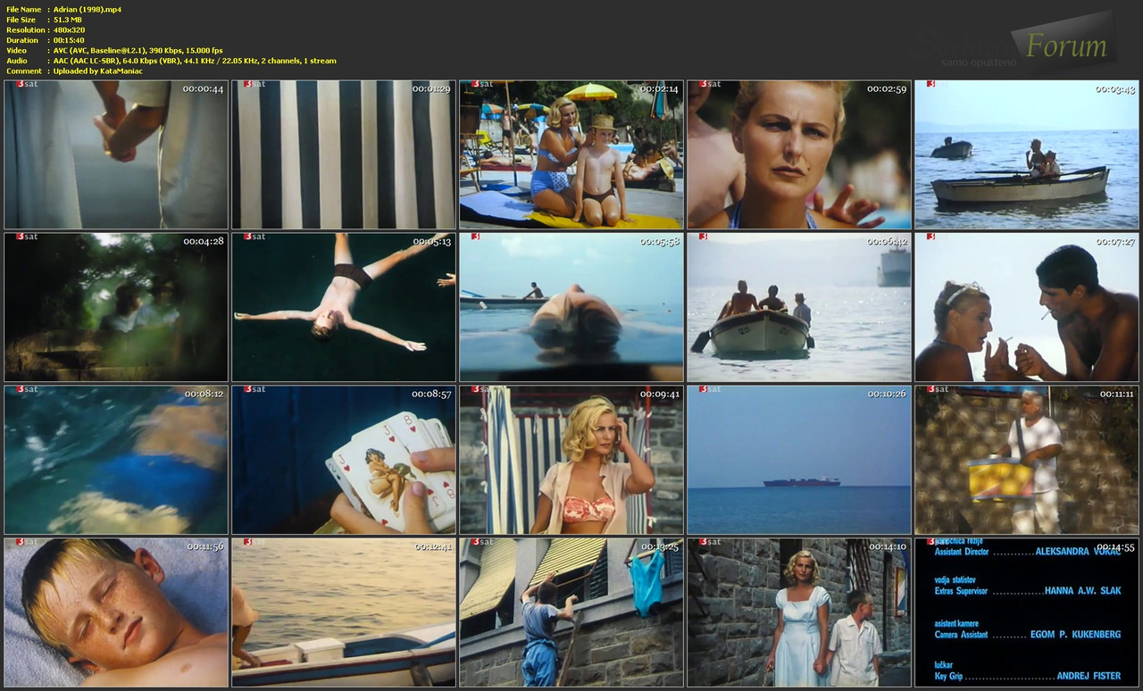Image resolution: width=1143 pixels, height=691 pixels.
Task: Open the boat and ship thumbnail at 00:06:42
Action: pos(799,307)
